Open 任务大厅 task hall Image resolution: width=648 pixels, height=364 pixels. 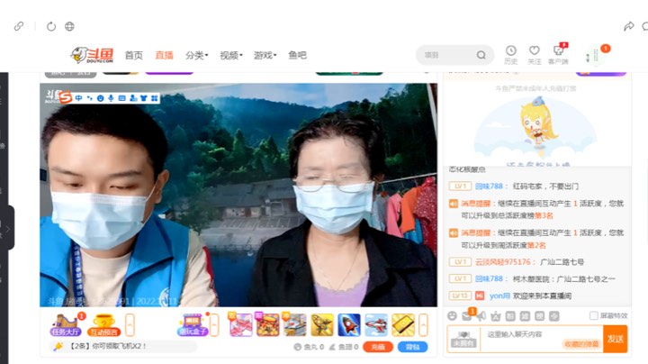point(66,324)
